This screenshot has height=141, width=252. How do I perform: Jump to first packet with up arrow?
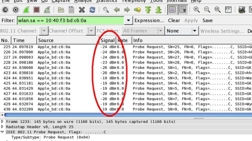click(x=148, y=10)
